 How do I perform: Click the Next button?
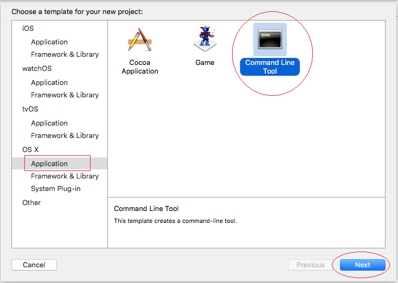click(362, 265)
